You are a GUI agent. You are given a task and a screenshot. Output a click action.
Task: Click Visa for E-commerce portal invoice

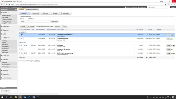(169, 39)
